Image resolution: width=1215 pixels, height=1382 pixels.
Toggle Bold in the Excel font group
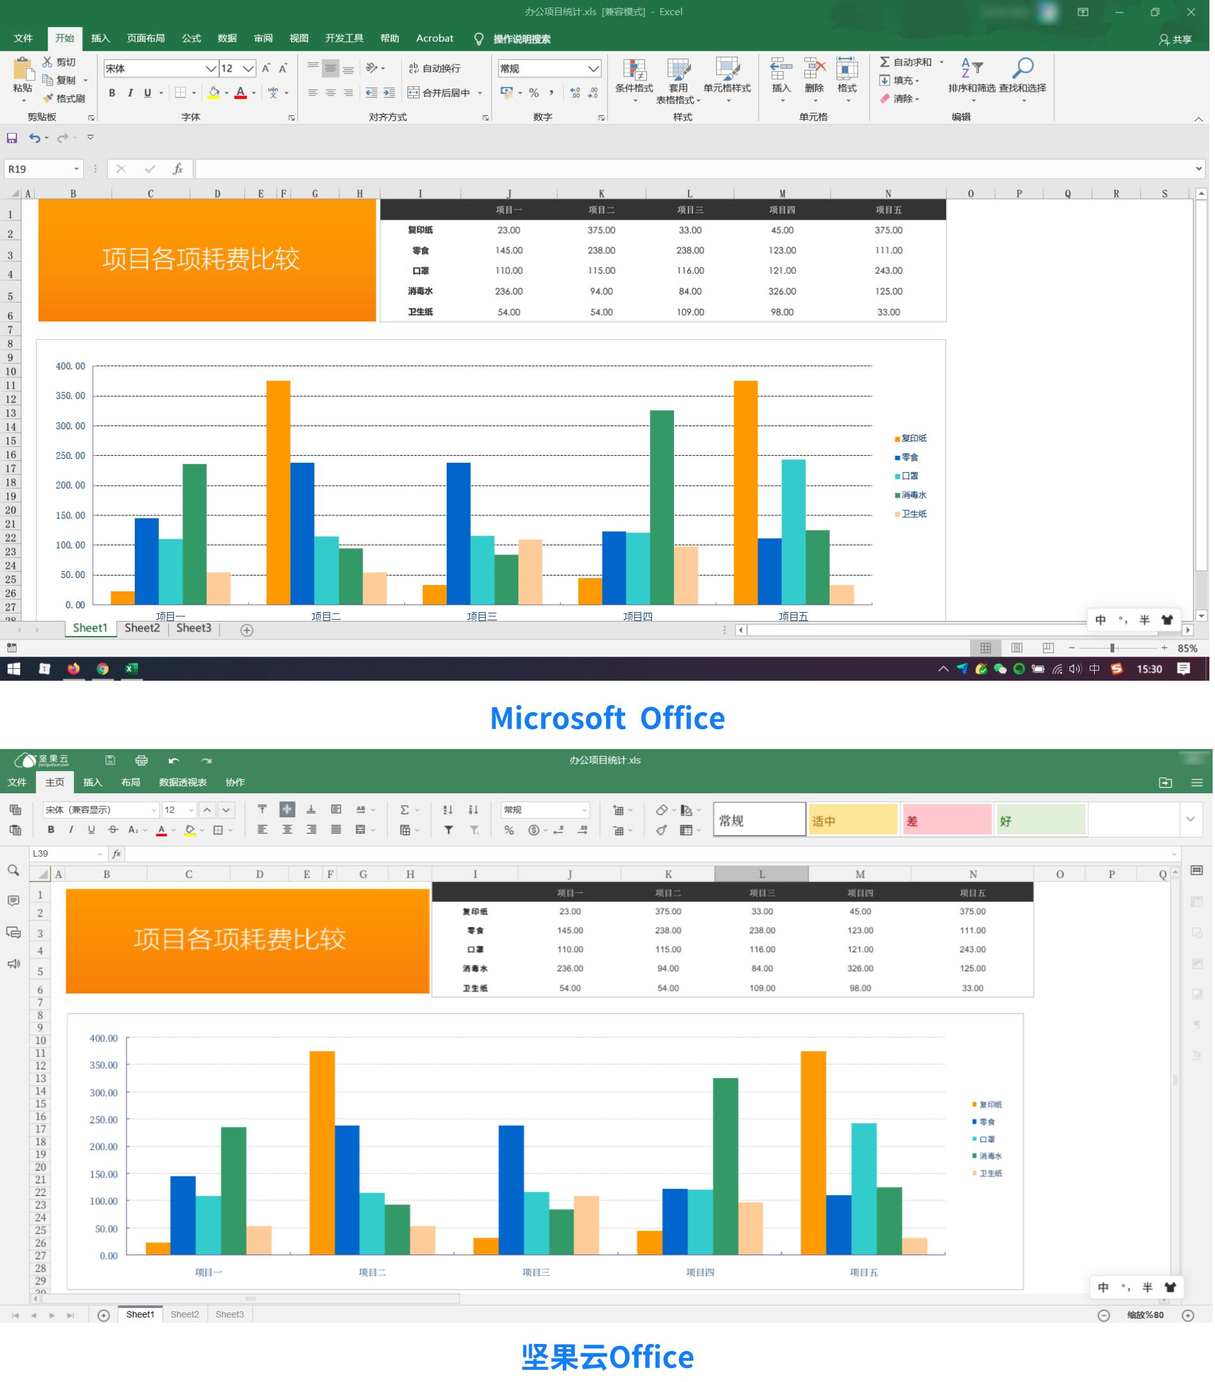tap(111, 92)
